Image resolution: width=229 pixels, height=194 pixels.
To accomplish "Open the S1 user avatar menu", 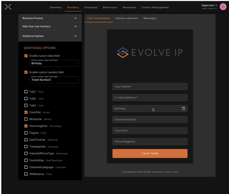I will 223,7.
